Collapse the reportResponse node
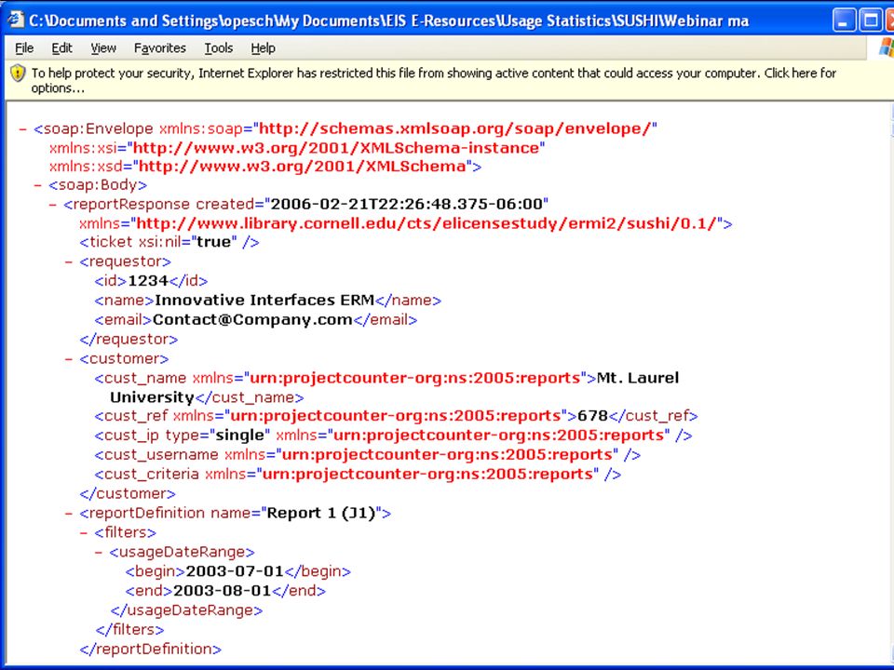The image size is (894, 670). click(x=53, y=205)
